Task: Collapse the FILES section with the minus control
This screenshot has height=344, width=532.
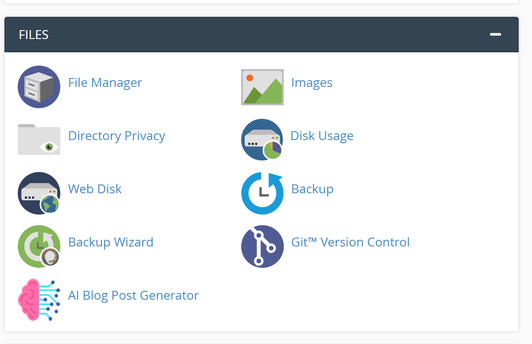Action: [495, 34]
